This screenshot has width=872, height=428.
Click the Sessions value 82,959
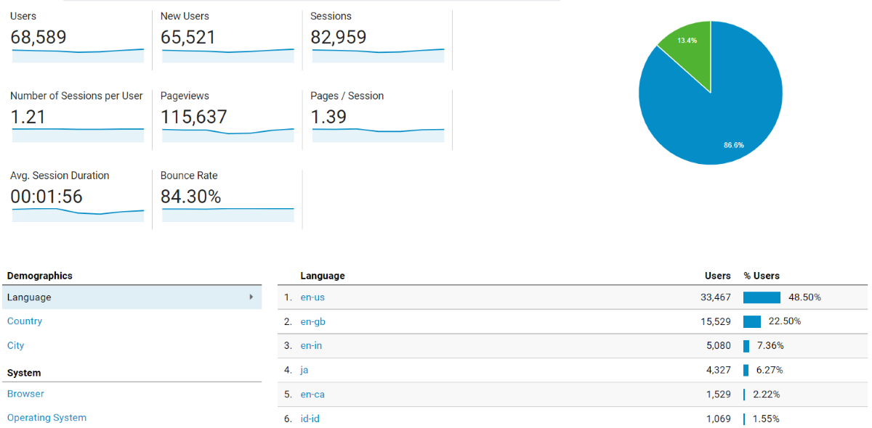(x=339, y=37)
